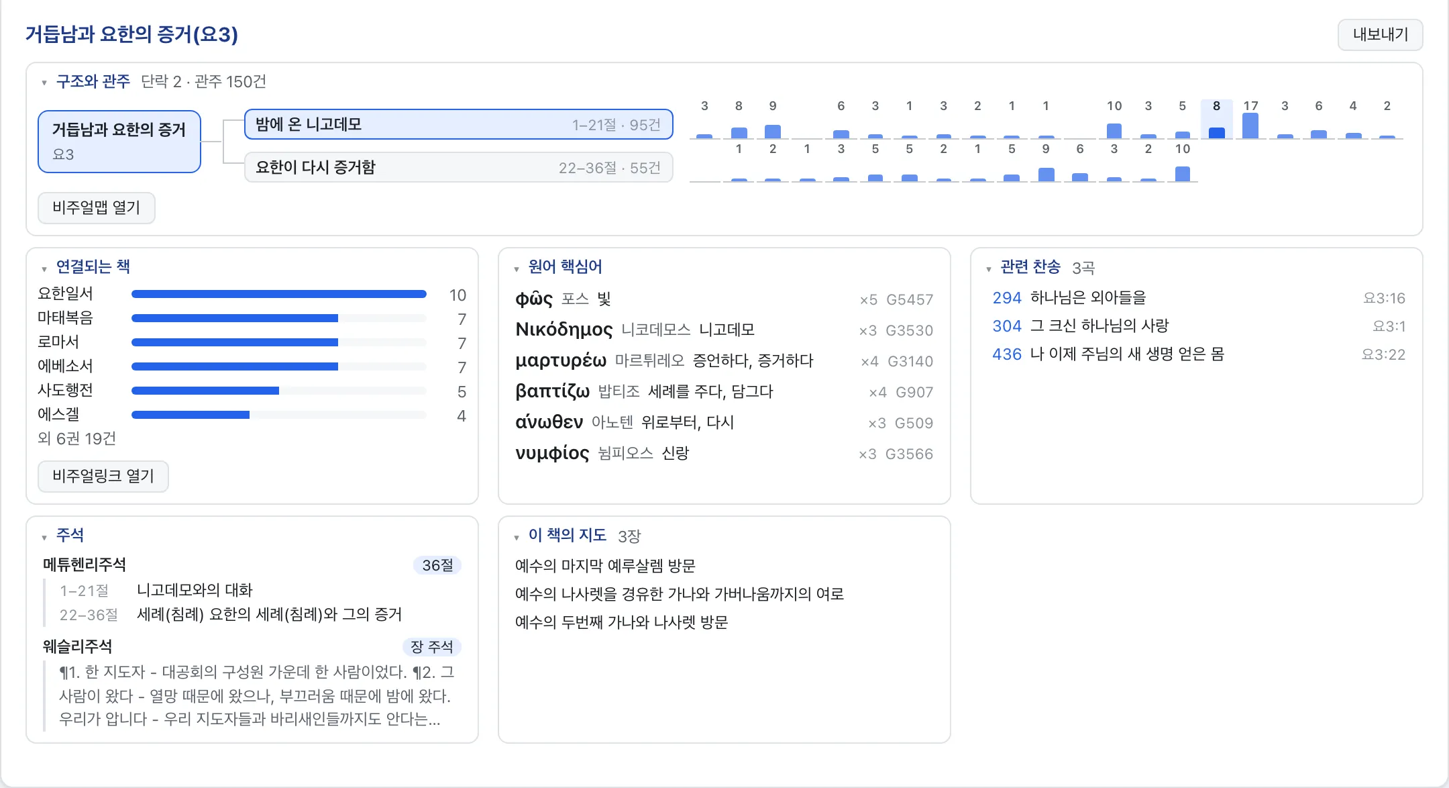The image size is (1449, 788).
Task: Click the 로마서 linked book row
Action: point(252,342)
